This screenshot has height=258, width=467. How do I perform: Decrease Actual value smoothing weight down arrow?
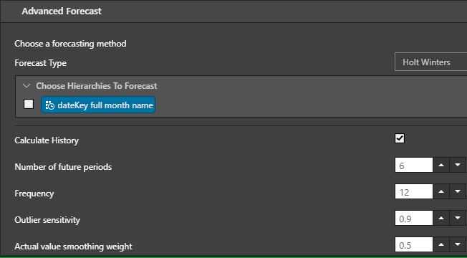[458, 244]
